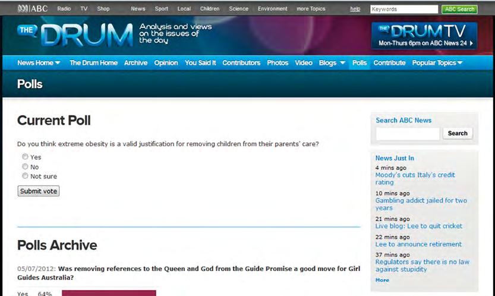Open the Archive nav item
Image resolution: width=495 pixels, height=296 pixels.
[135, 63]
